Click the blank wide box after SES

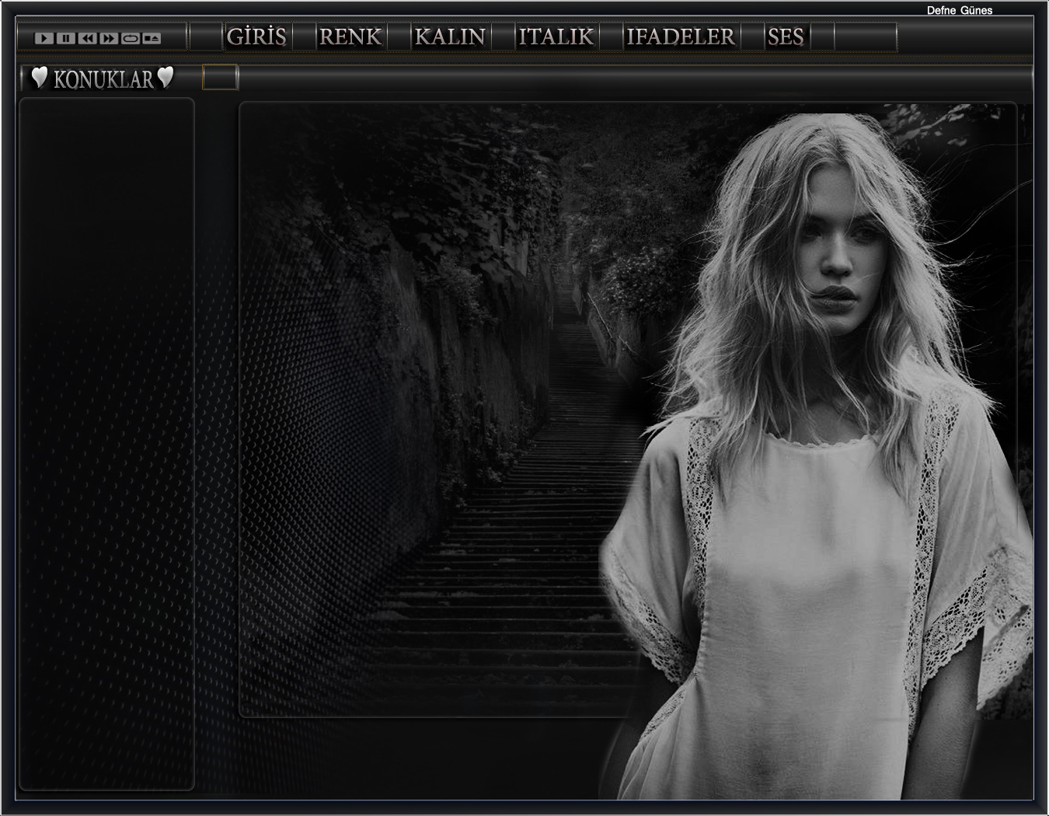[x=866, y=37]
